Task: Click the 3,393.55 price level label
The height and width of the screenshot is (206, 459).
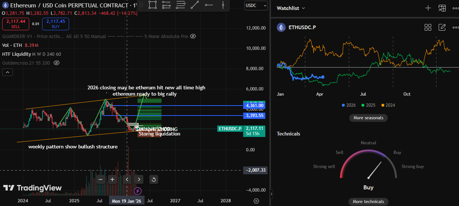Action: (254, 116)
